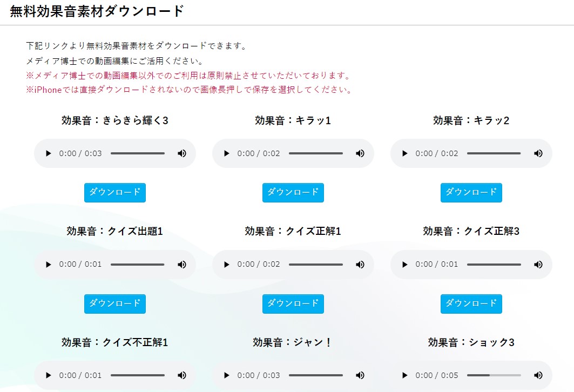Play the 効果音：キラッ2 sound
574x392 pixels.
tap(404, 153)
